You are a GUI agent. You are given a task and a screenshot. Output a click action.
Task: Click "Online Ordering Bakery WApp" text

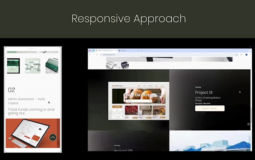coord(208,99)
